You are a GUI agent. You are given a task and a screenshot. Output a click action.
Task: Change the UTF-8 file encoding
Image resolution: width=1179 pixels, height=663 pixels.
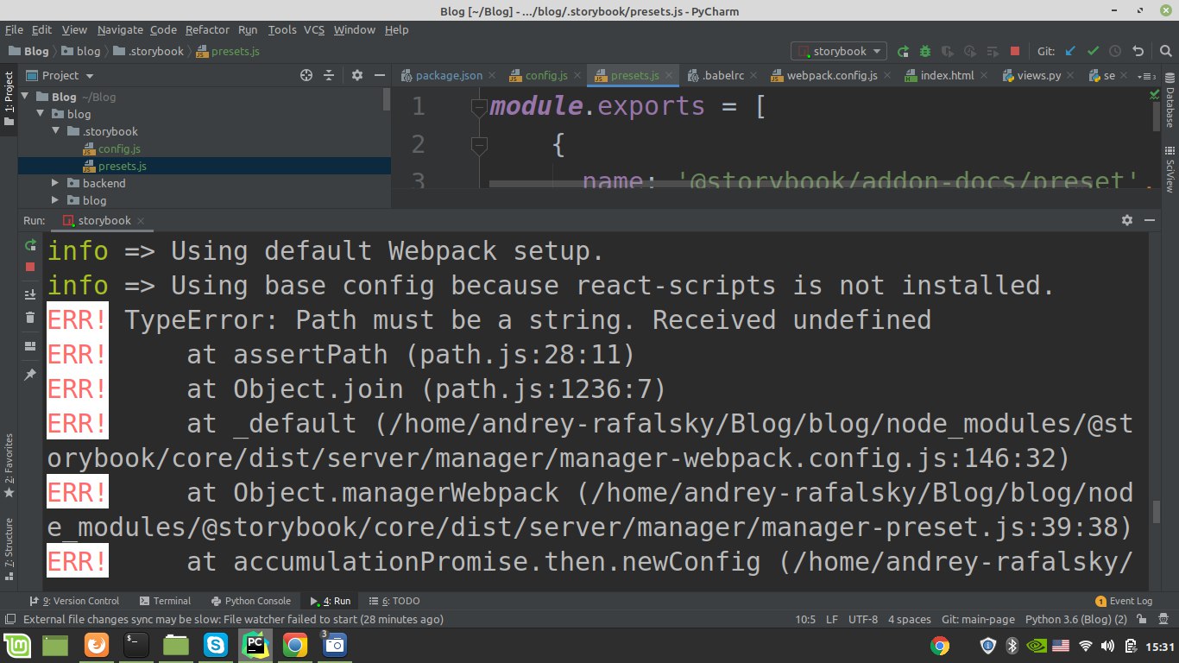click(x=863, y=620)
